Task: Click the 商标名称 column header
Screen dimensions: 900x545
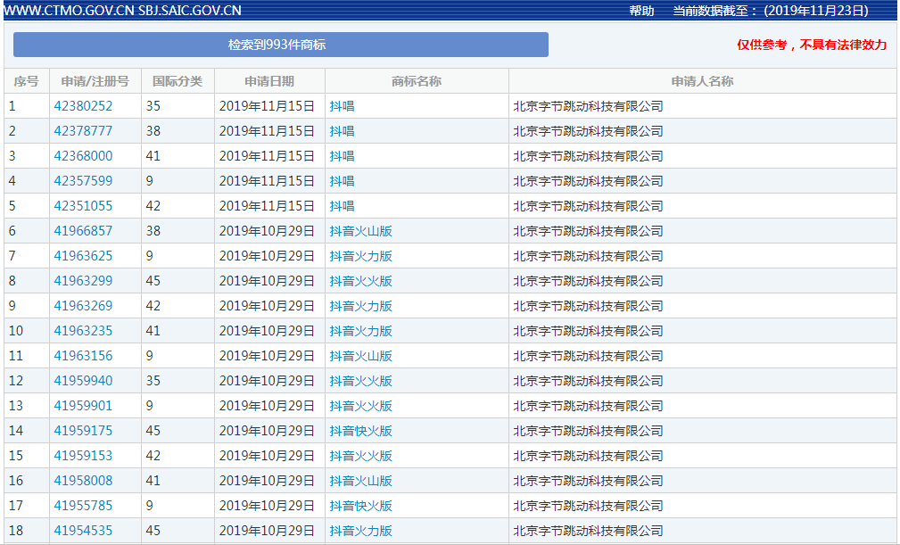Action: [x=417, y=81]
